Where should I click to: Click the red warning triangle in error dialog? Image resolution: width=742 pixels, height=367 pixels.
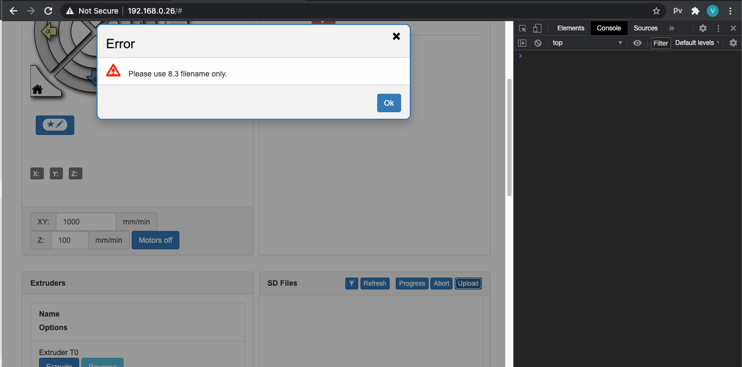[113, 69]
